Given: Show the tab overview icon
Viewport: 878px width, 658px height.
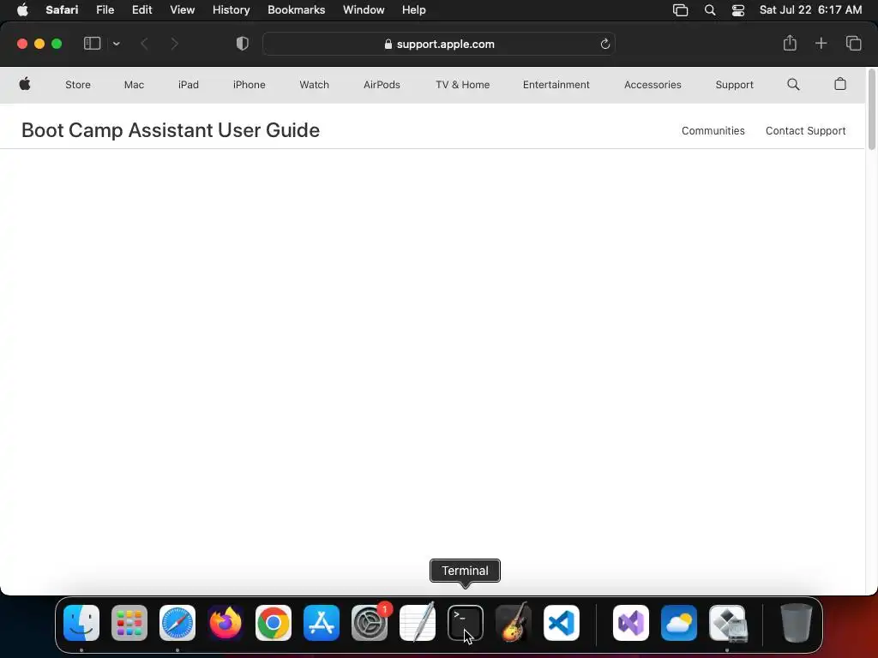Looking at the screenshot, I should click(x=853, y=43).
